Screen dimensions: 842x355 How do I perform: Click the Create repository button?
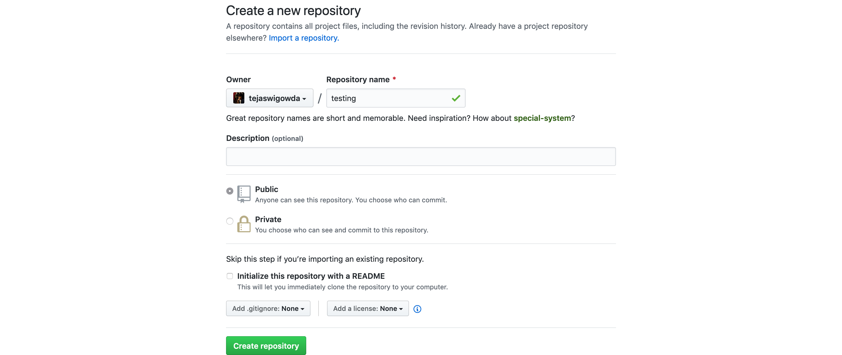tap(266, 345)
